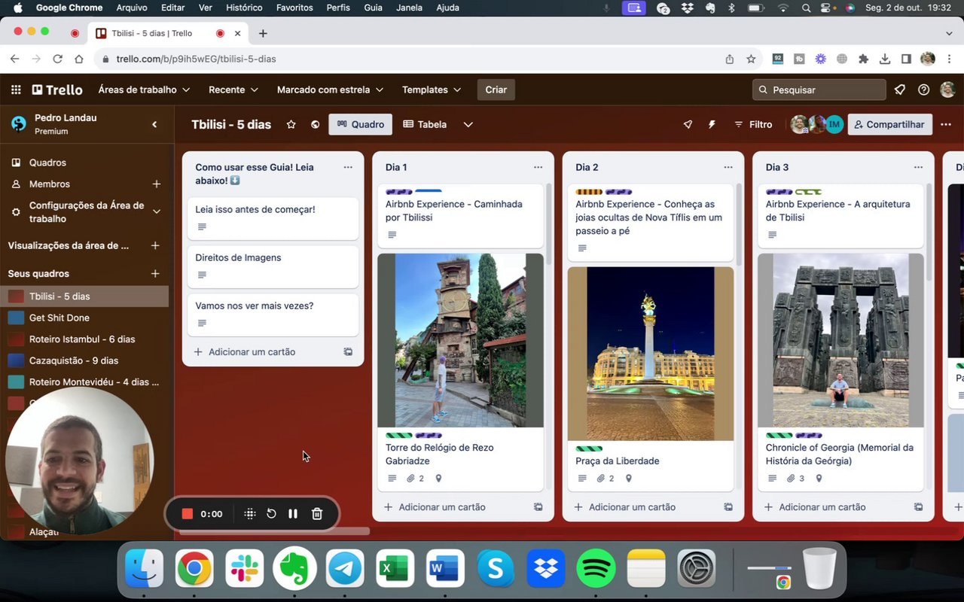Click the board visibility globe icon

[x=315, y=125]
